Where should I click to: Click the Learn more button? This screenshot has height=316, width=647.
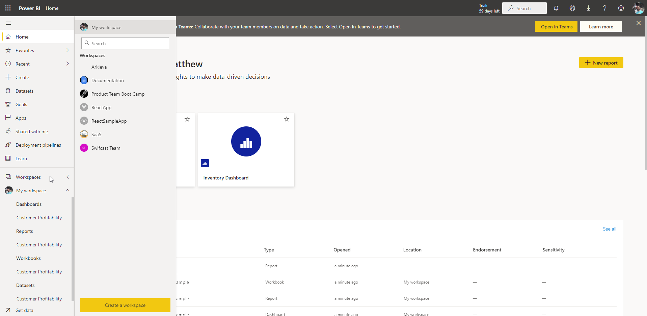coord(601,27)
